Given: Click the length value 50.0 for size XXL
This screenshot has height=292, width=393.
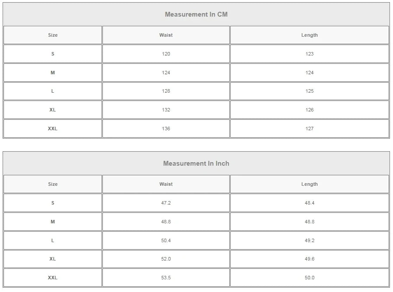Looking at the screenshot, I should 309,278.
